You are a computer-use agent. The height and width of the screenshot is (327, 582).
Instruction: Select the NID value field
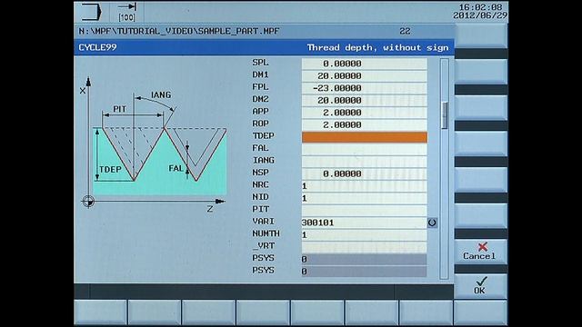tap(364, 198)
